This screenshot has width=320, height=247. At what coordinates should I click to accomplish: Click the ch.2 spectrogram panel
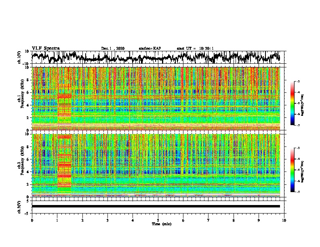(156, 165)
